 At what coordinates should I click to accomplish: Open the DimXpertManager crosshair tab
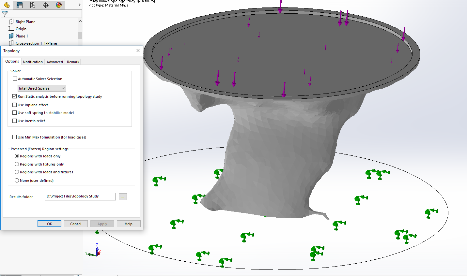(46, 5)
